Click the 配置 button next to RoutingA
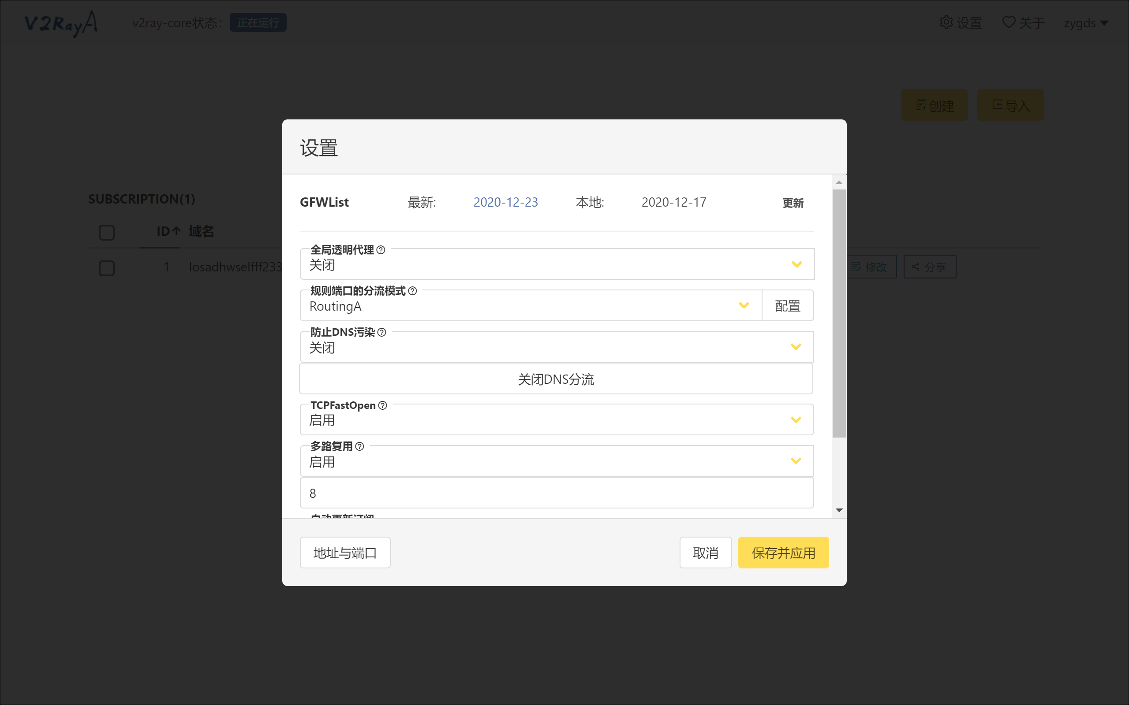This screenshot has height=705, width=1129. [788, 305]
